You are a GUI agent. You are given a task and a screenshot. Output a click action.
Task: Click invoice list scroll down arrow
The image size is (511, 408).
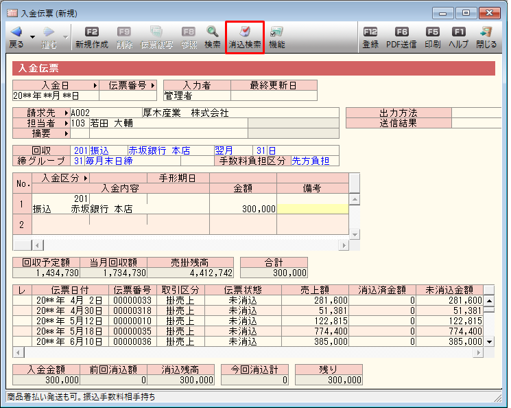(489, 342)
